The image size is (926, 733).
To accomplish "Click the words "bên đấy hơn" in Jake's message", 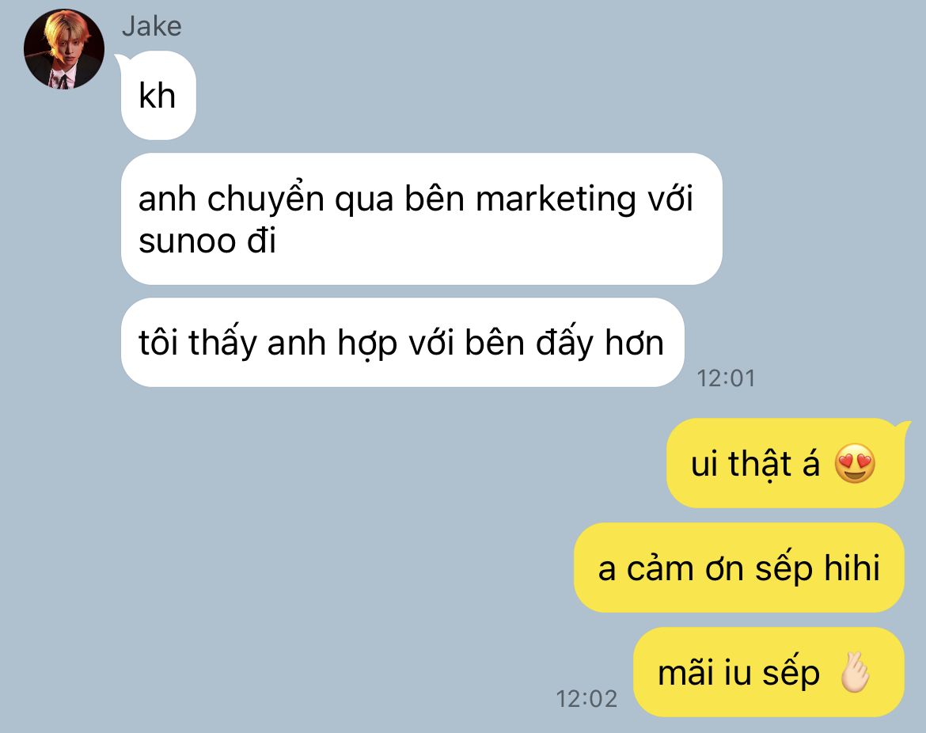I will [564, 343].
